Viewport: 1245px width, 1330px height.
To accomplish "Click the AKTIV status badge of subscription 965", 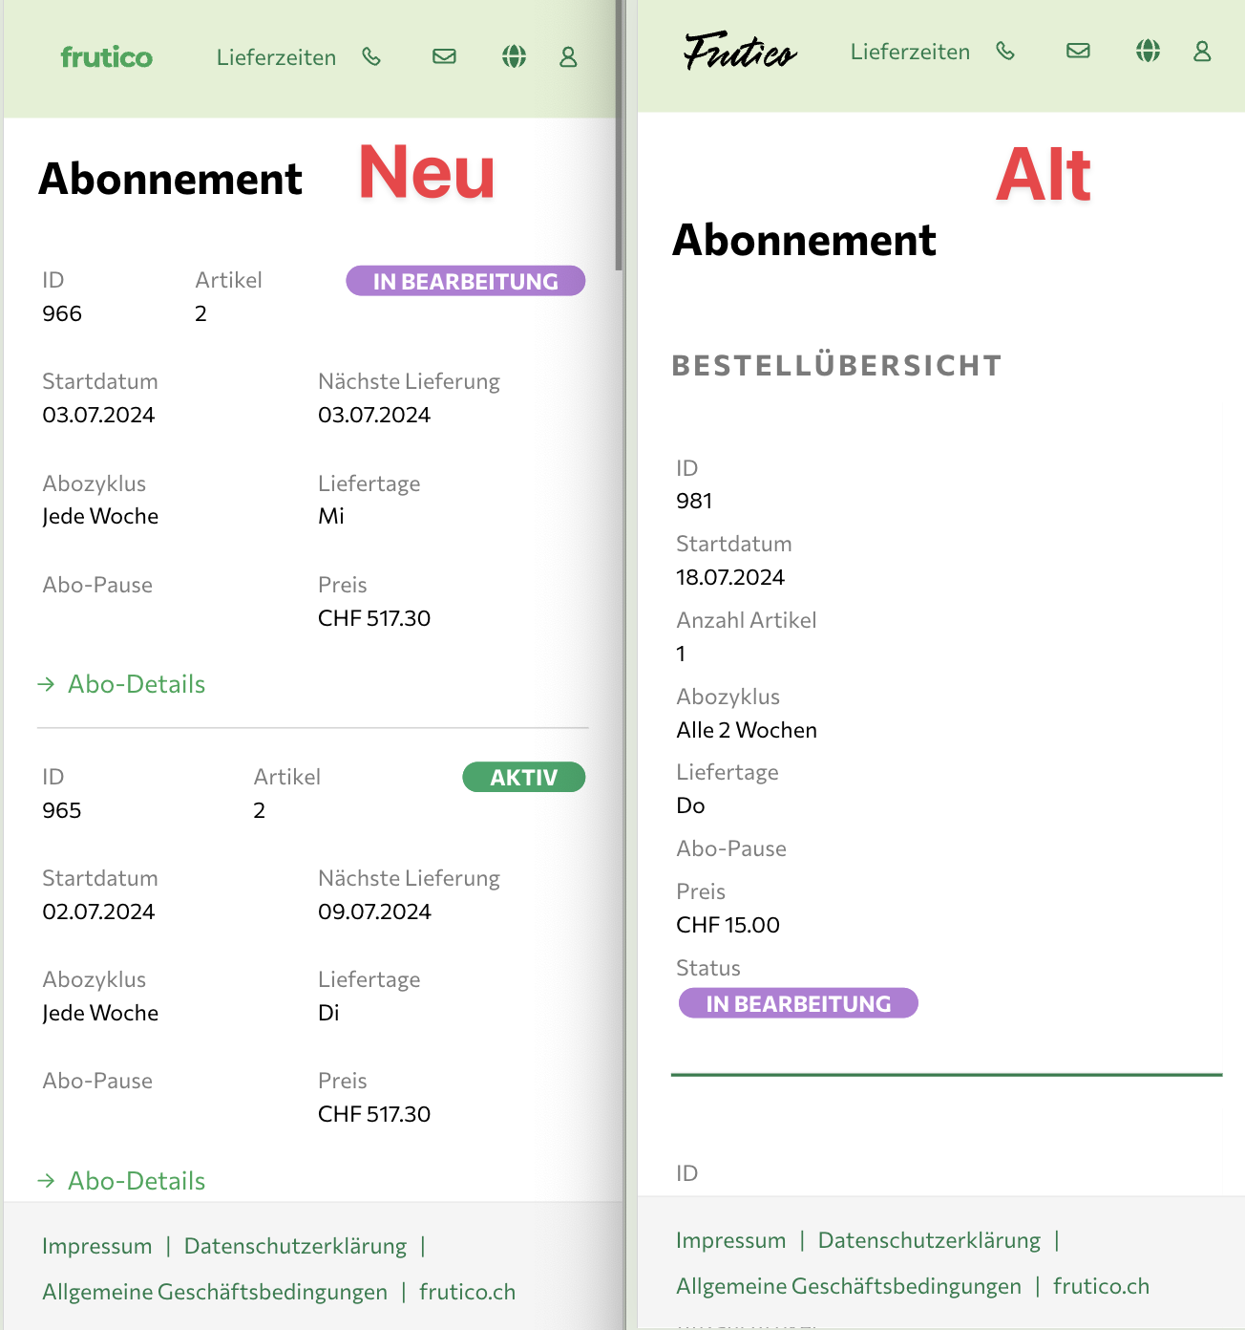I will click(x=523, y=778).
